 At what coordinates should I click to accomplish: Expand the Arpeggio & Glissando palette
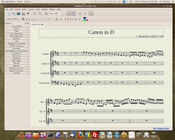point(17,43)
